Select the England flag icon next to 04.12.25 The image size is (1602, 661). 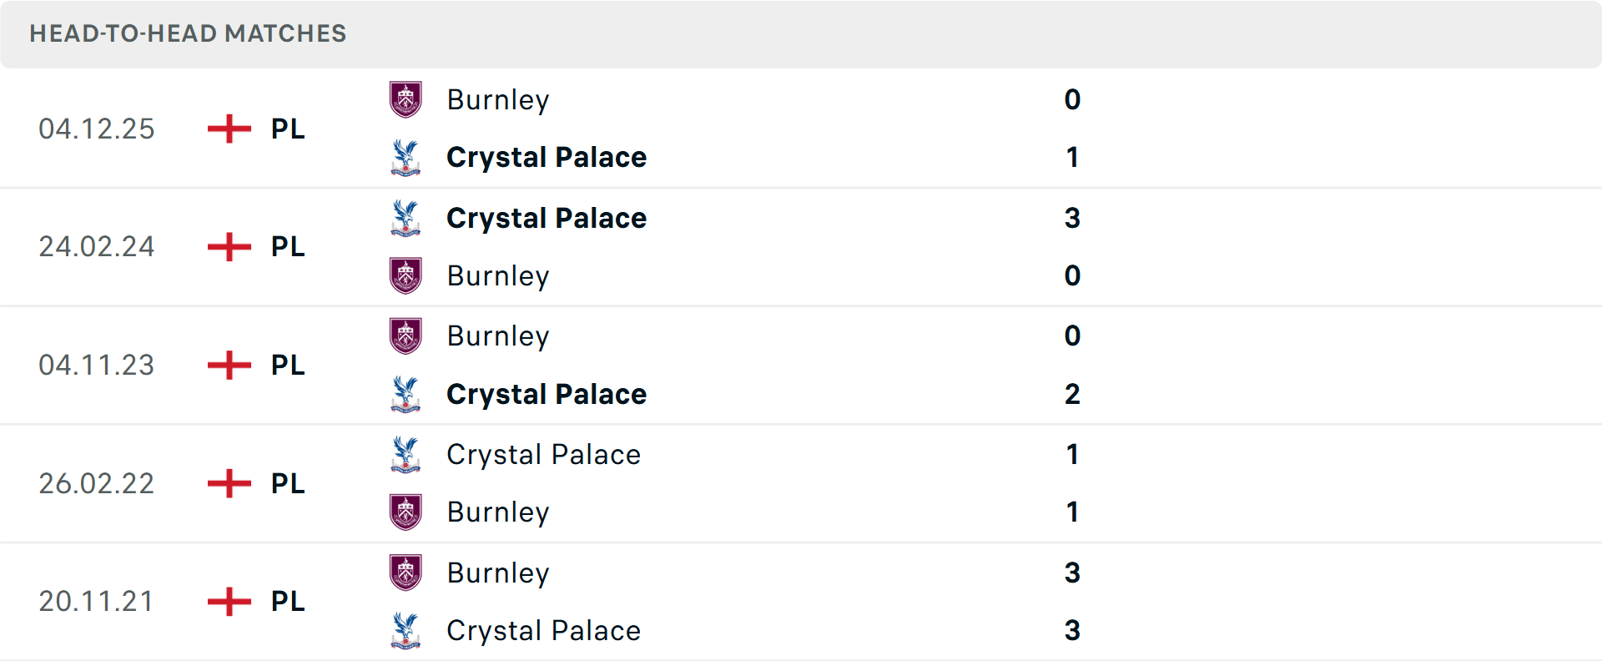228,129
